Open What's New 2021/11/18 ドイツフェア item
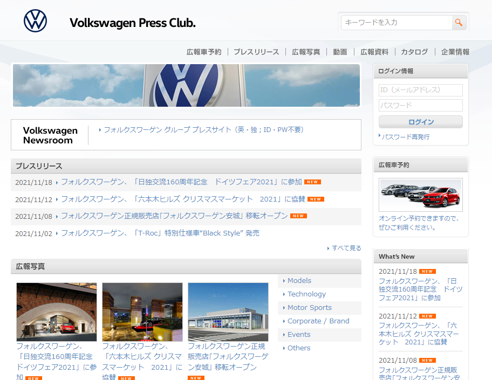 420,289
